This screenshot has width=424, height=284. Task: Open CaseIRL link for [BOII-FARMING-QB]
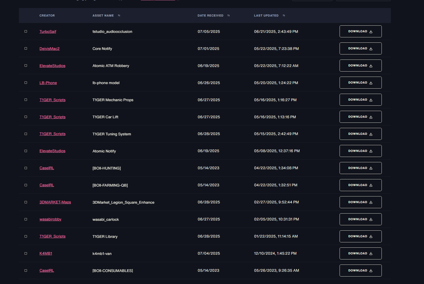(47, 185)
